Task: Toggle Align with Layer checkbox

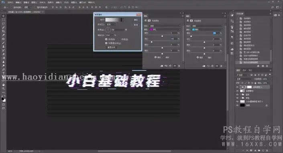Action: pyautogui.click(x=106, y=43)
